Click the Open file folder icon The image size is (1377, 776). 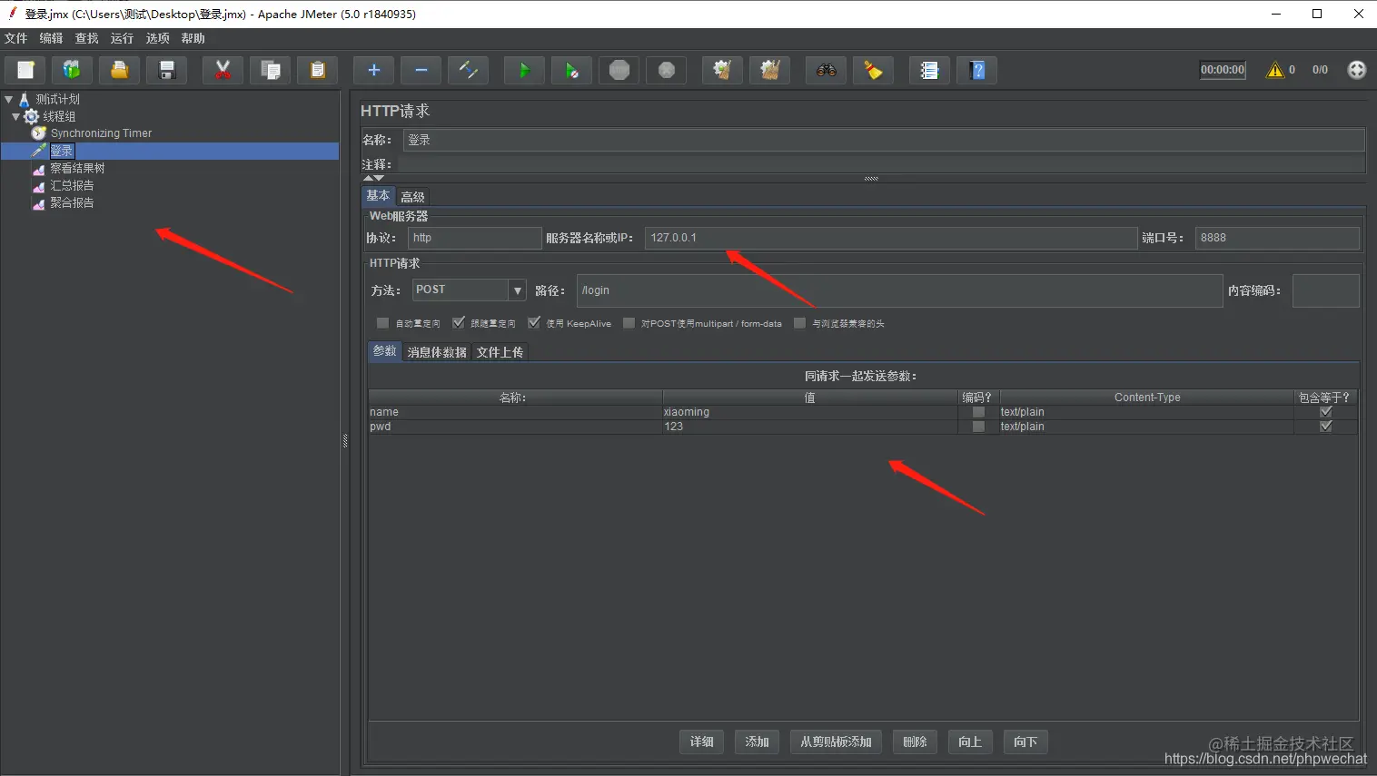tap(119, 70)
